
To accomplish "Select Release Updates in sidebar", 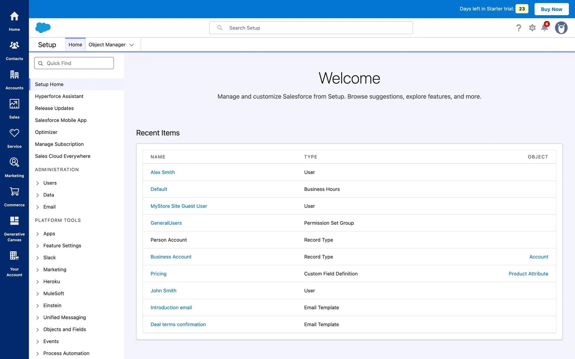I will (54, 108).
